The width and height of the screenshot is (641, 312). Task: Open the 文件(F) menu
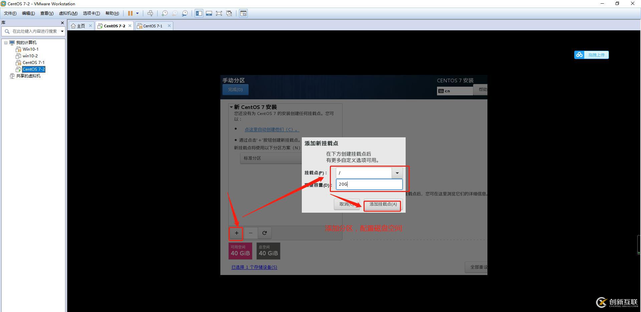point(10,13)
